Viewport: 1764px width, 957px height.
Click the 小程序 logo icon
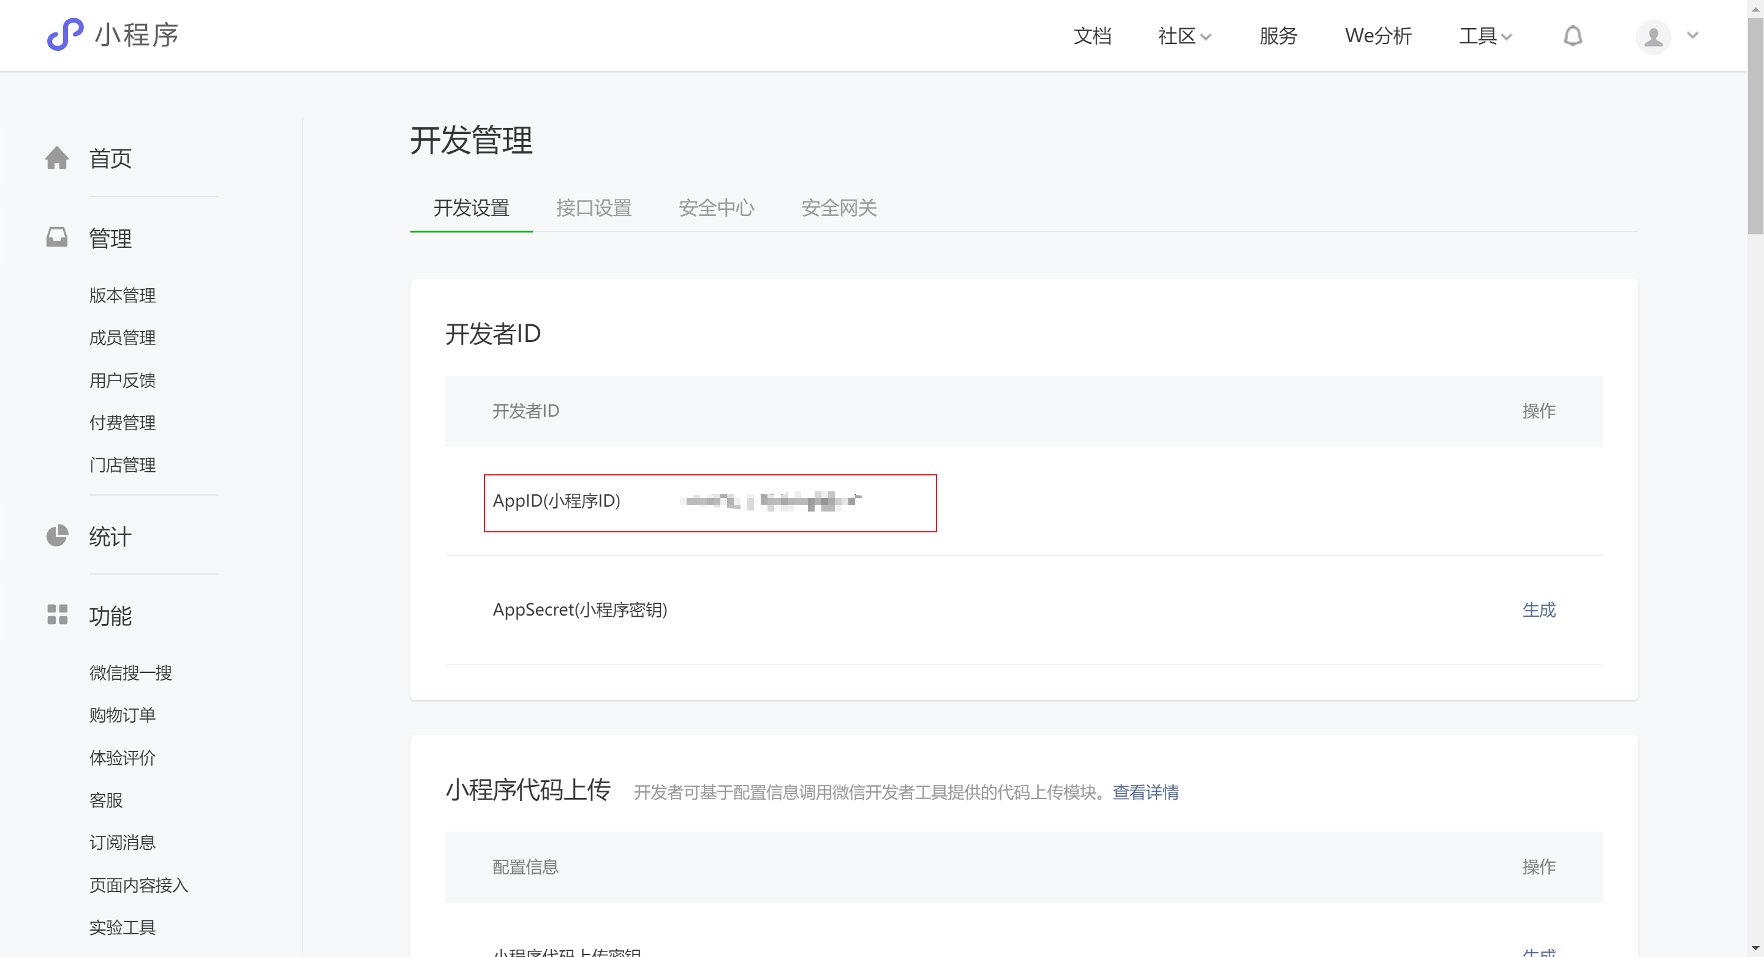point(65,34)
